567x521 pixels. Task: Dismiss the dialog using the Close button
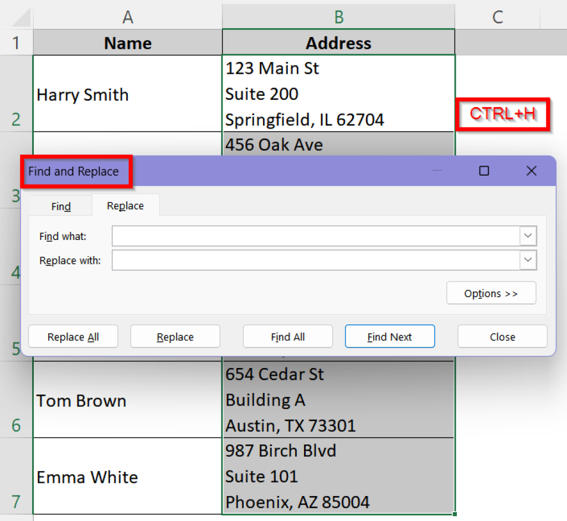pyautogui.click(x=502, y=336)
